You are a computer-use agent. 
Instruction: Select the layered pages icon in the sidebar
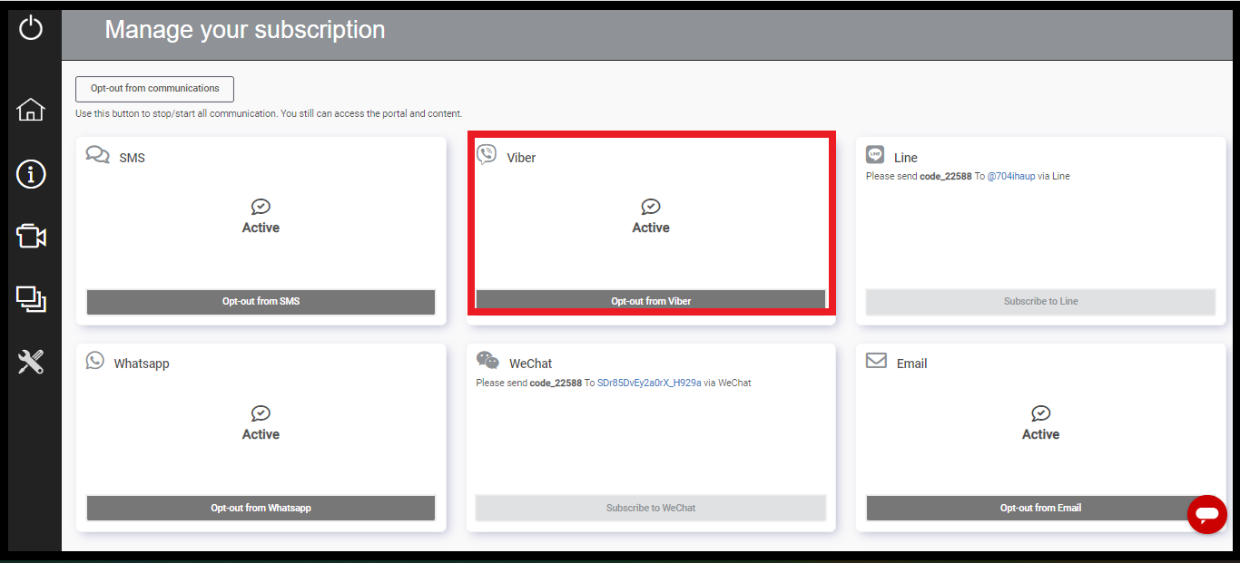pos(31,299)
